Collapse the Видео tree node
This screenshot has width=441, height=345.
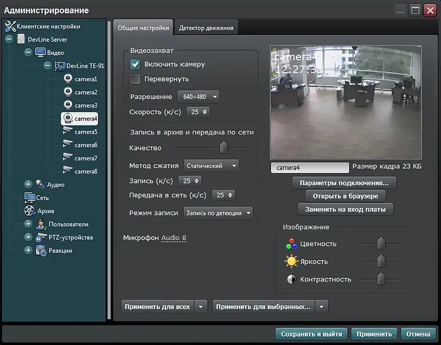point(28,52)
